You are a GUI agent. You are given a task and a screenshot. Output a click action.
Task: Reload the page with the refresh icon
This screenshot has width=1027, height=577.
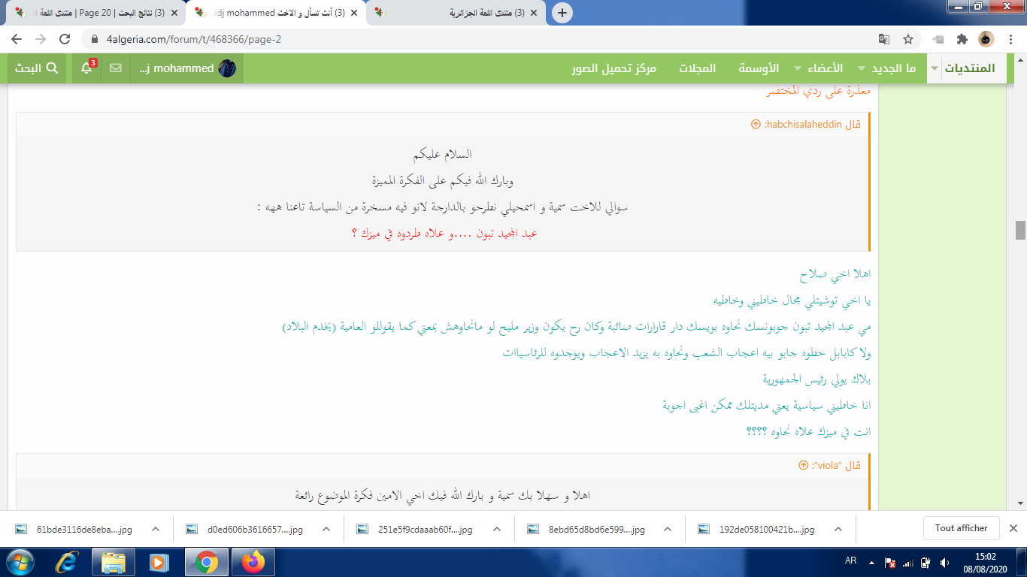pyautogui.click(x=65, y=39)
